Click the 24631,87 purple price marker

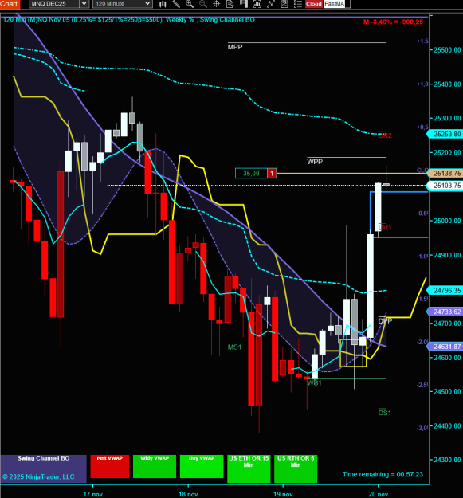coord(445,347)
